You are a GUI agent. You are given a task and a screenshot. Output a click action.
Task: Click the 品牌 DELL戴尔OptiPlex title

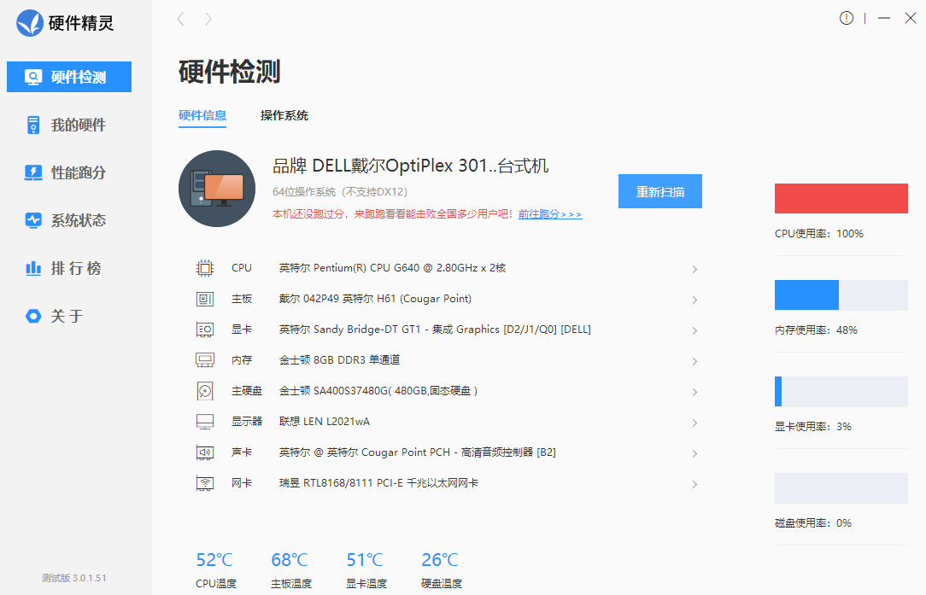coord(410,166)
